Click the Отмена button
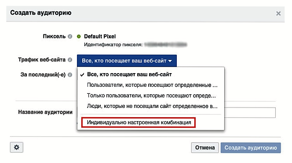Viewport: 292px width, 163px height. [205, 148]
